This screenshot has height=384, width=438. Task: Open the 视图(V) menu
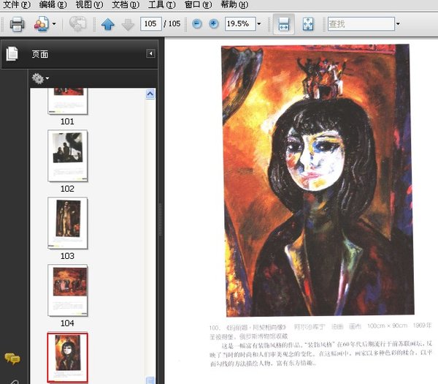tap(89, 5)
